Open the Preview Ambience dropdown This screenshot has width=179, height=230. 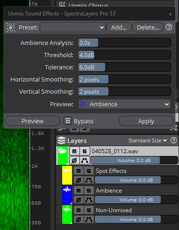125,104
